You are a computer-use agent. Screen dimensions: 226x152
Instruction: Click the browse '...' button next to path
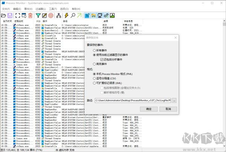(174, 100)
